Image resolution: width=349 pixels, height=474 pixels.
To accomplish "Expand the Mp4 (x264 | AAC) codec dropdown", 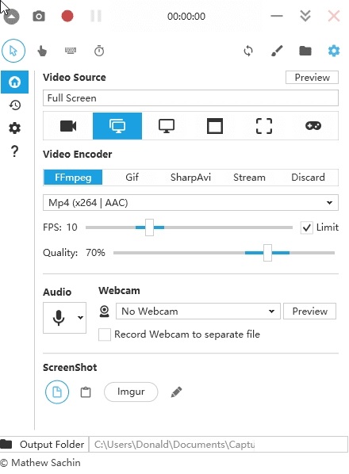I will (x=190, y=203).
